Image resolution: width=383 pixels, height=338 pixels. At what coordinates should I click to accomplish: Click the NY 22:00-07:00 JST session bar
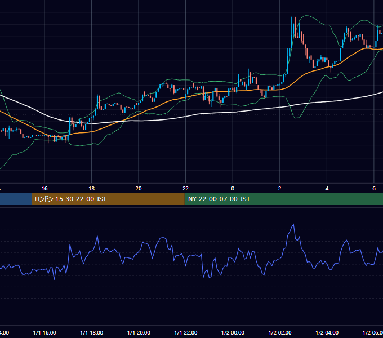pos(283,199)
